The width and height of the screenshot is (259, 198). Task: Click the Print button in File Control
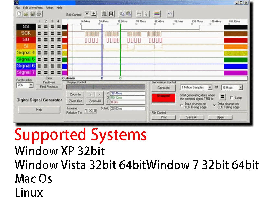click(x=163, y=117)
